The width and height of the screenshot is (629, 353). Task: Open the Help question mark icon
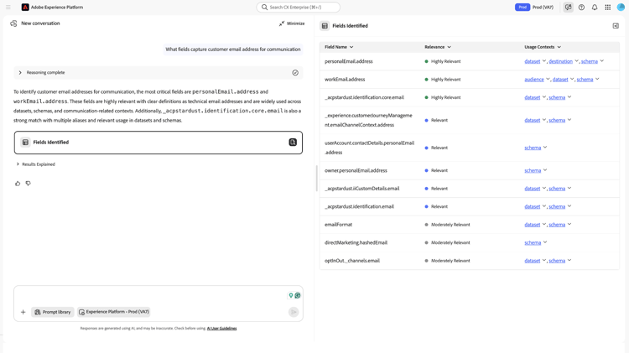pyautogui.click(x=581, y=8)
